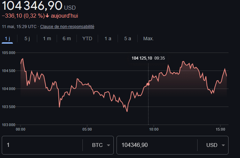Open the USD currency dropdown arrow
Image resolution: width=240 pixels, height=158 pixels.
223,145
